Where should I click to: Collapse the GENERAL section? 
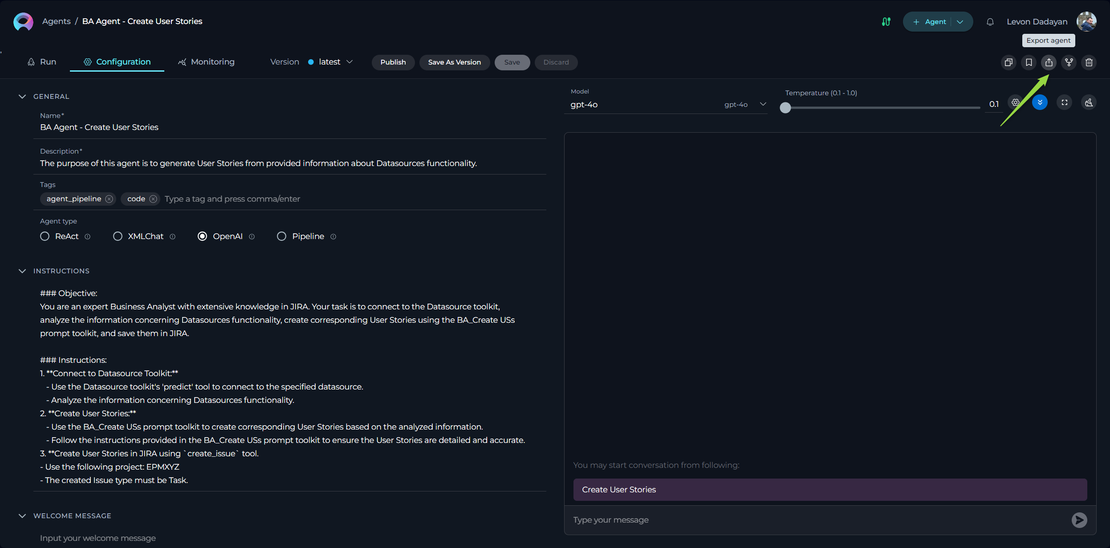[22, 96]
